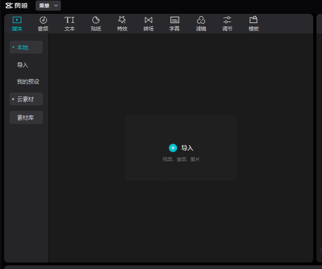The width and height of the screenshot is (322, 269).
Task: Switch to the 模板 templates tab
Action: coord(253,20)
